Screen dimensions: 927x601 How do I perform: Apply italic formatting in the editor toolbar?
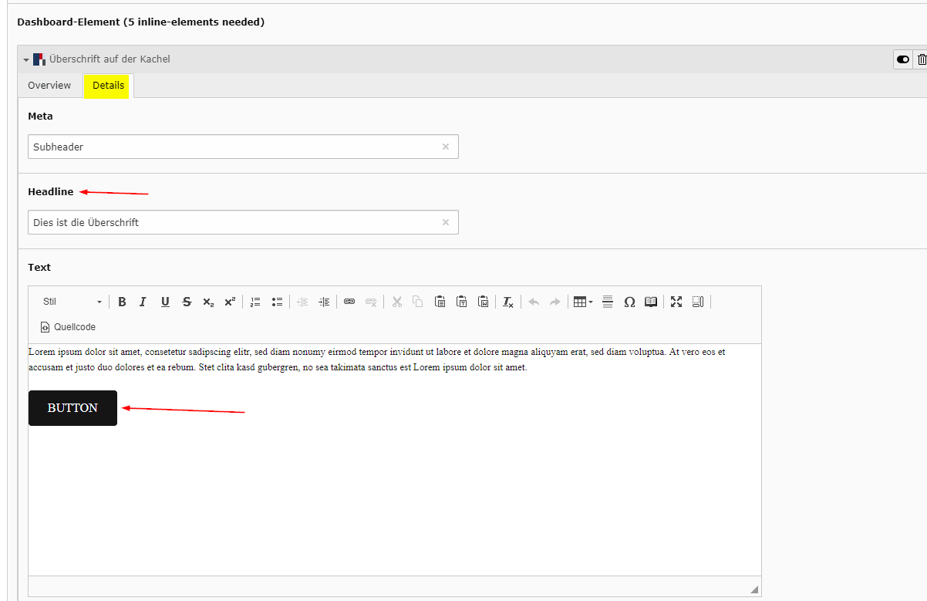pos(143,302)
